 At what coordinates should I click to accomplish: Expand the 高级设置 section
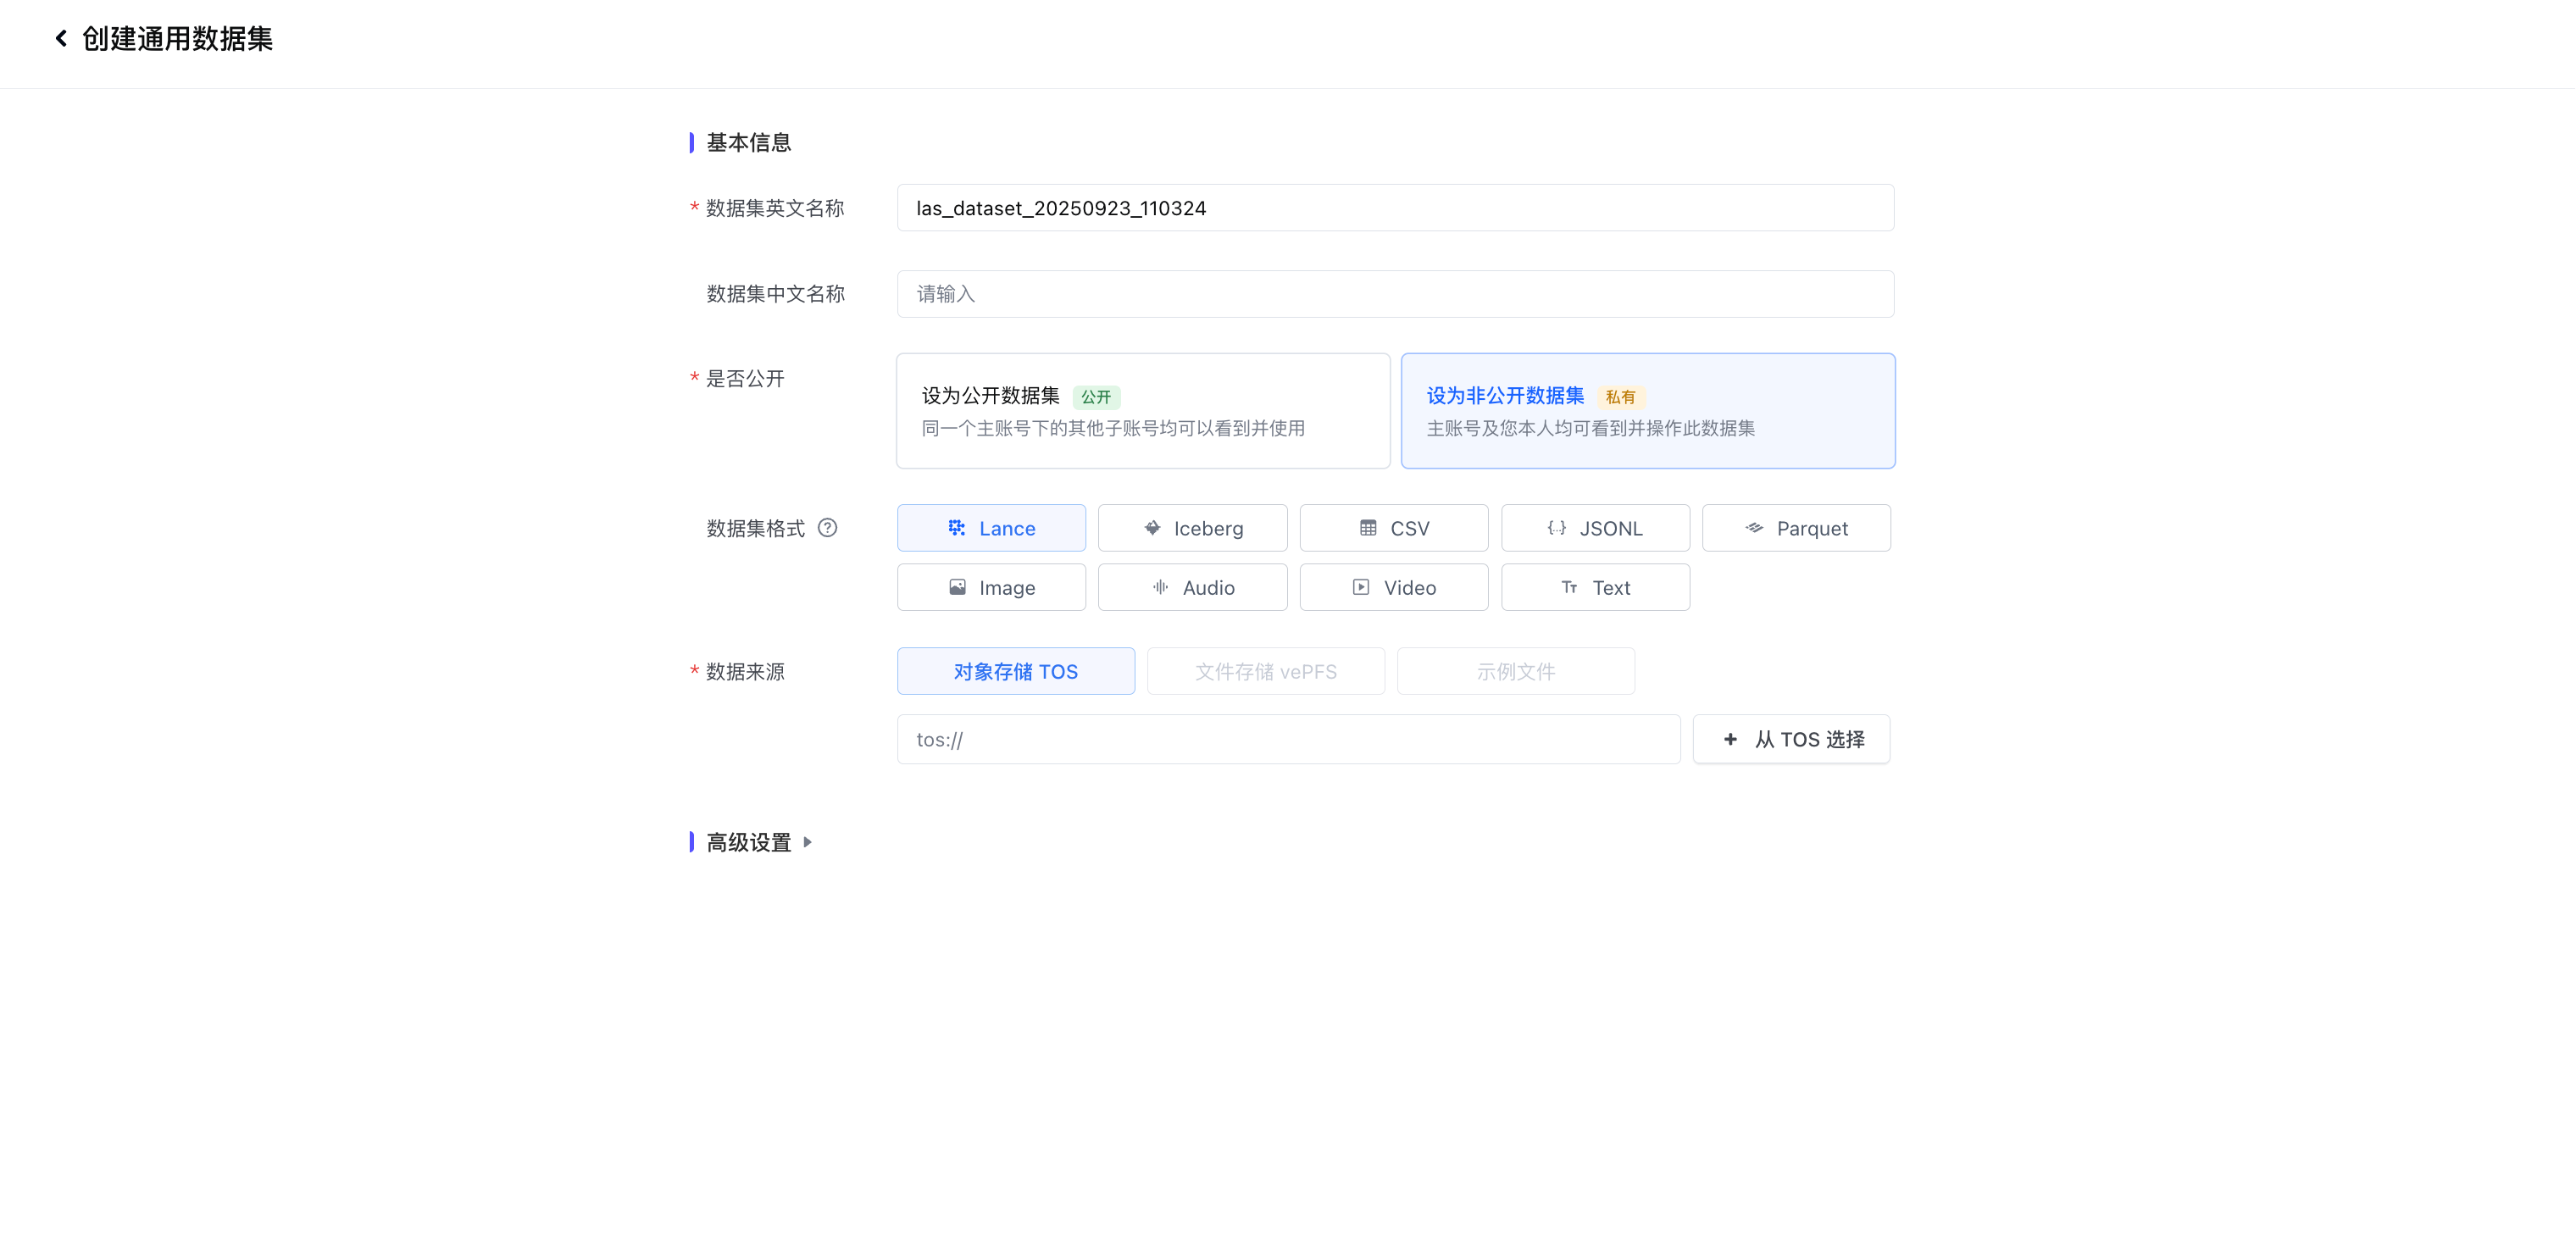(x=752, y=842)
